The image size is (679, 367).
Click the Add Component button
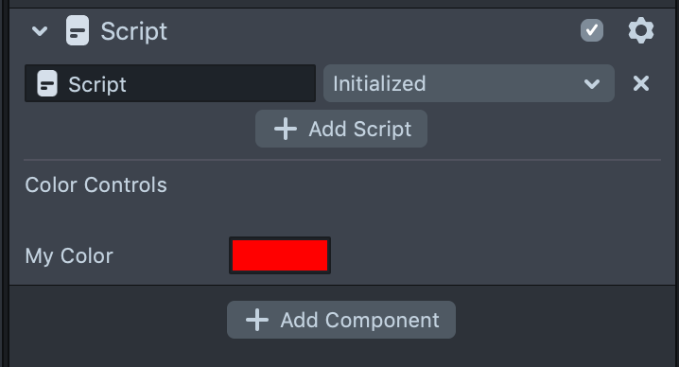(x=341, y=320)
